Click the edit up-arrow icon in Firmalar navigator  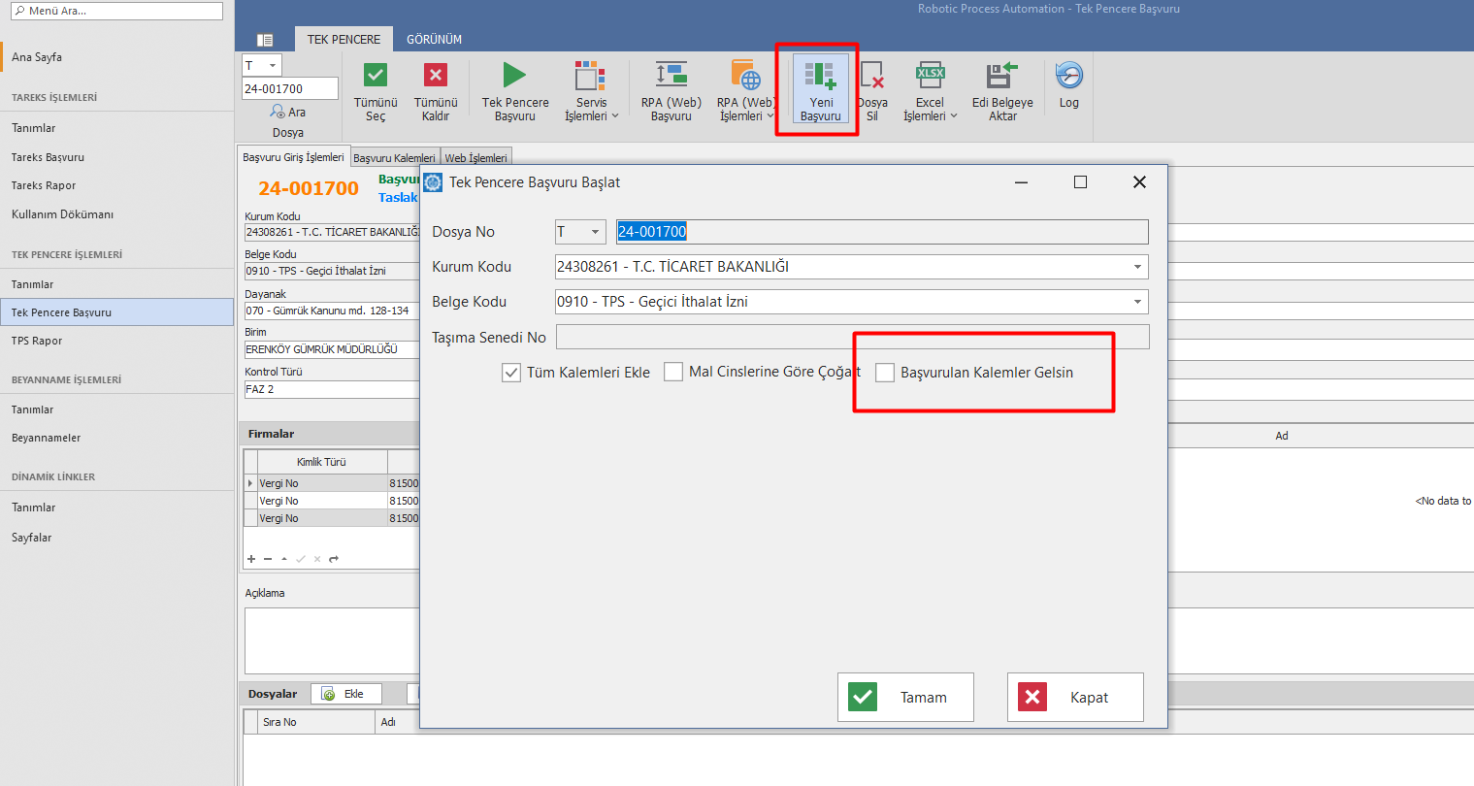pos(284,559)
